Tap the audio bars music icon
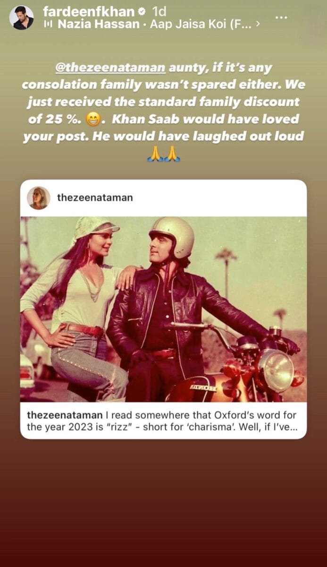Image resolution: width=327 pixels, height=567 pixels. click(x=48, y=24)
